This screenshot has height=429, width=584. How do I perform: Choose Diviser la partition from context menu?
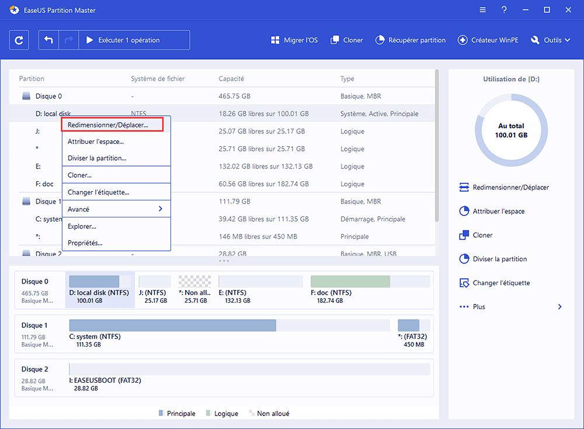[x=97, y=158]
